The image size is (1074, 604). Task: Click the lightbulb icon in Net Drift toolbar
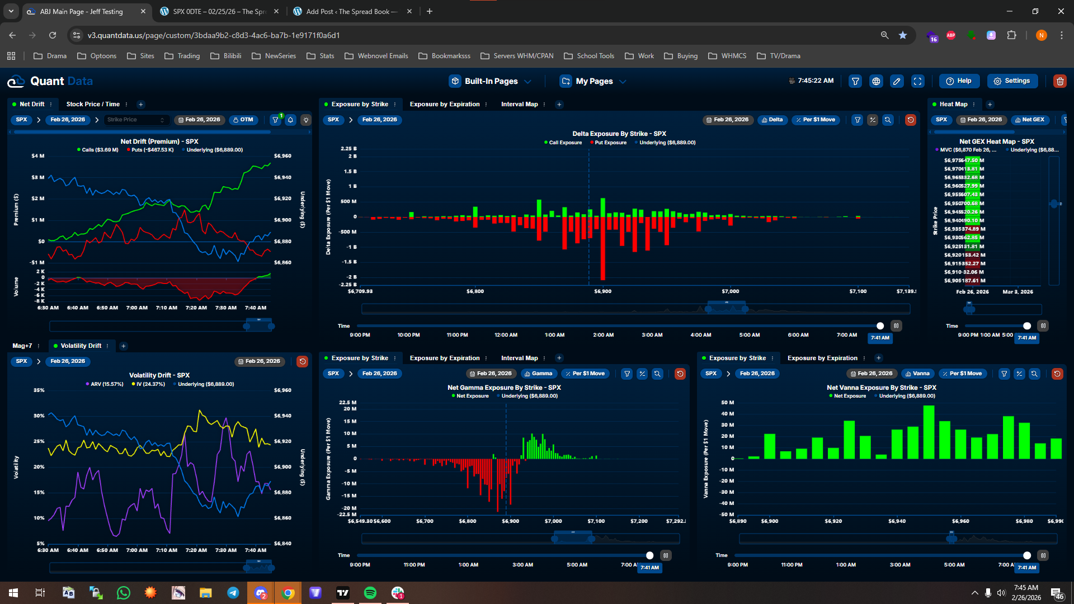(306, 120)
